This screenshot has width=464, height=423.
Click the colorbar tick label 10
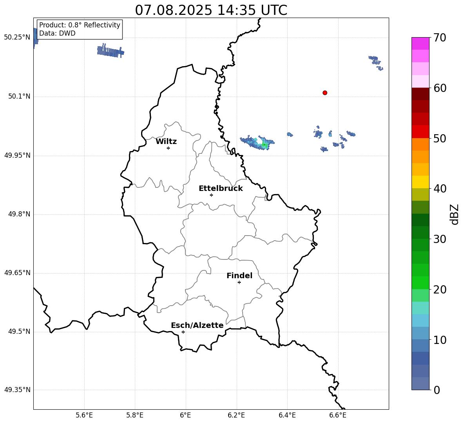click(440, 340)
